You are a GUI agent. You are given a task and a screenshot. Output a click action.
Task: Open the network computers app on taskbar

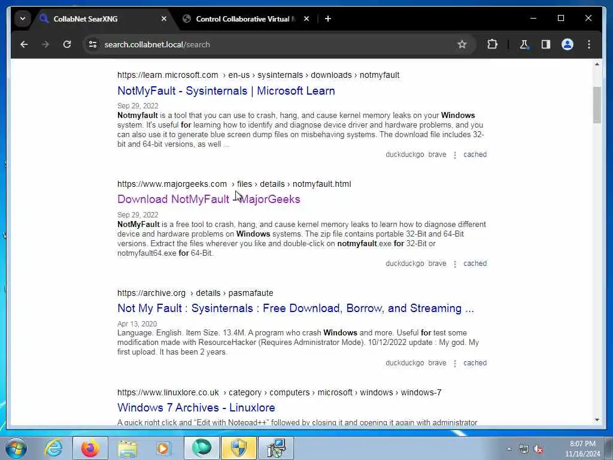pyautogui.click(x=276, y=448)
